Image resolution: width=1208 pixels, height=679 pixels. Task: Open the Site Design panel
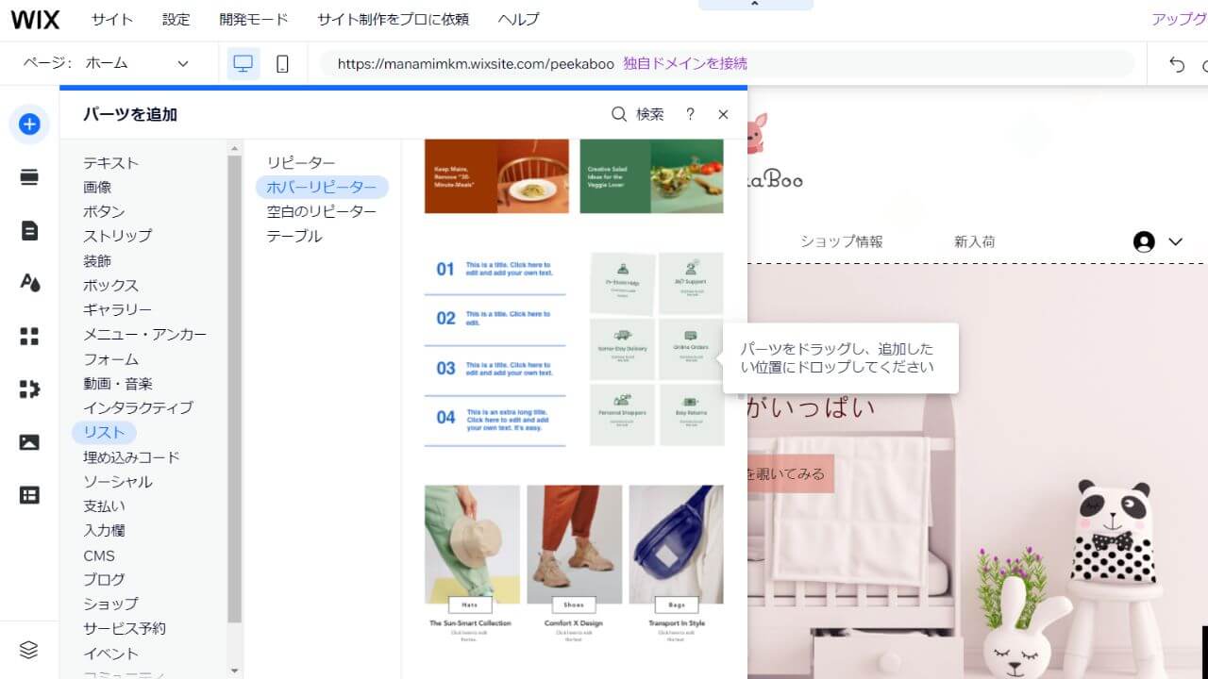click(x=28, y=282)
